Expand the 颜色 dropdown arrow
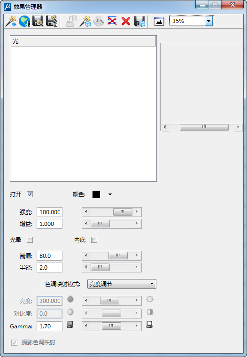247x357 pixels. coord(110,194)
